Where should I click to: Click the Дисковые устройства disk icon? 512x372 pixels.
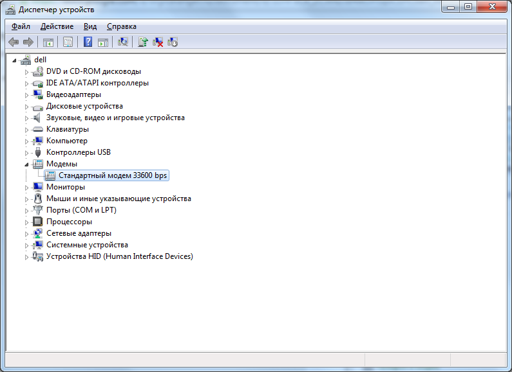click(x=38, y=107)
